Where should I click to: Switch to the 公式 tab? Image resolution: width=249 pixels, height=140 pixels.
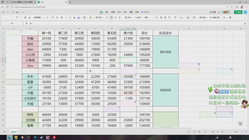(119, 12)
